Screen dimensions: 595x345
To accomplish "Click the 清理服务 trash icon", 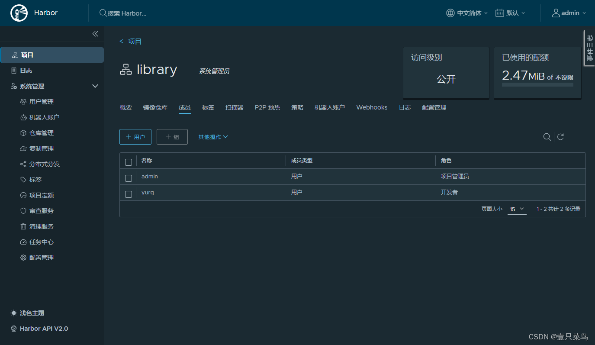I will [x=23, y=226].
